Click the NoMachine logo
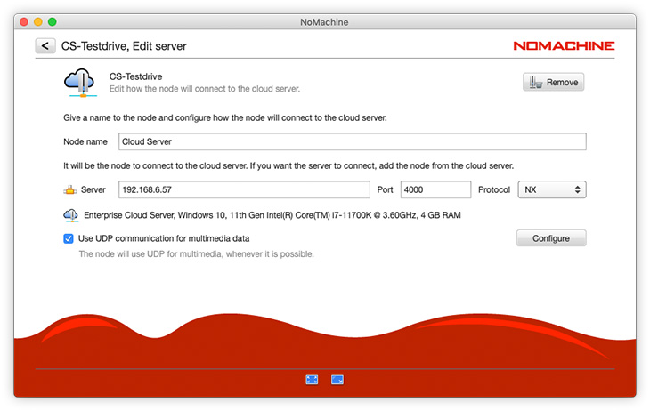The height and width of the screenshot is (410, 650). click(563, 45)
